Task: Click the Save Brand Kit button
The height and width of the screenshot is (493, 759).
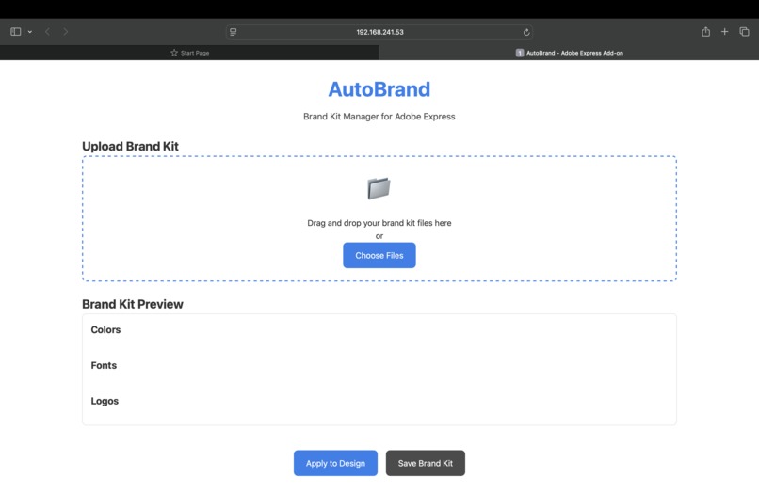Action: [426, 463]
